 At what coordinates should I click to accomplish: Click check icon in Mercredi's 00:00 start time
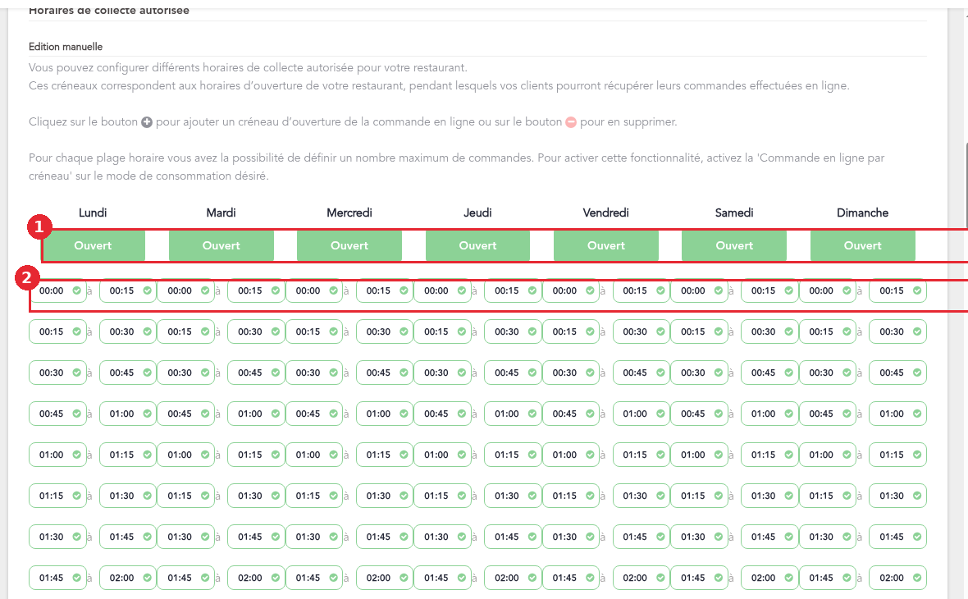[333, 290]
